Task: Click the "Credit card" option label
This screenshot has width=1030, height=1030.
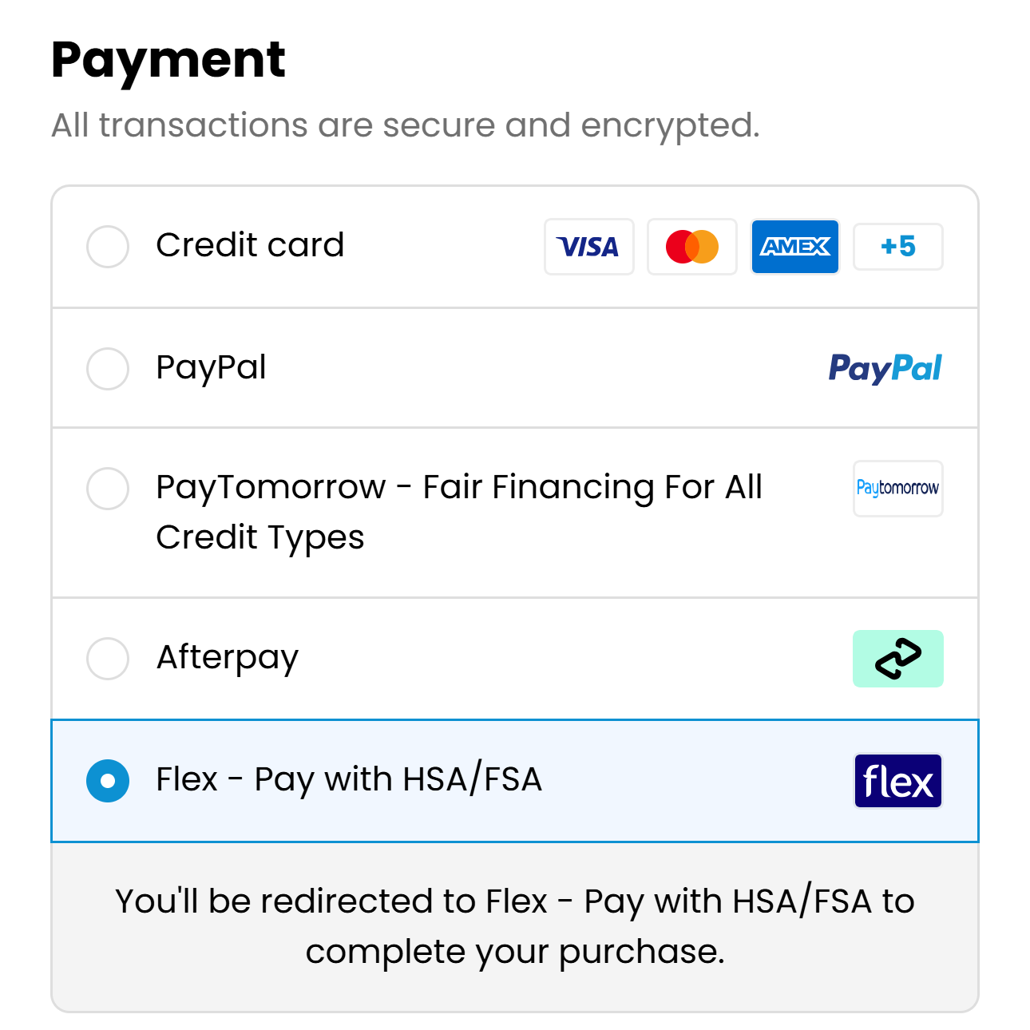Action: [250, 245]
